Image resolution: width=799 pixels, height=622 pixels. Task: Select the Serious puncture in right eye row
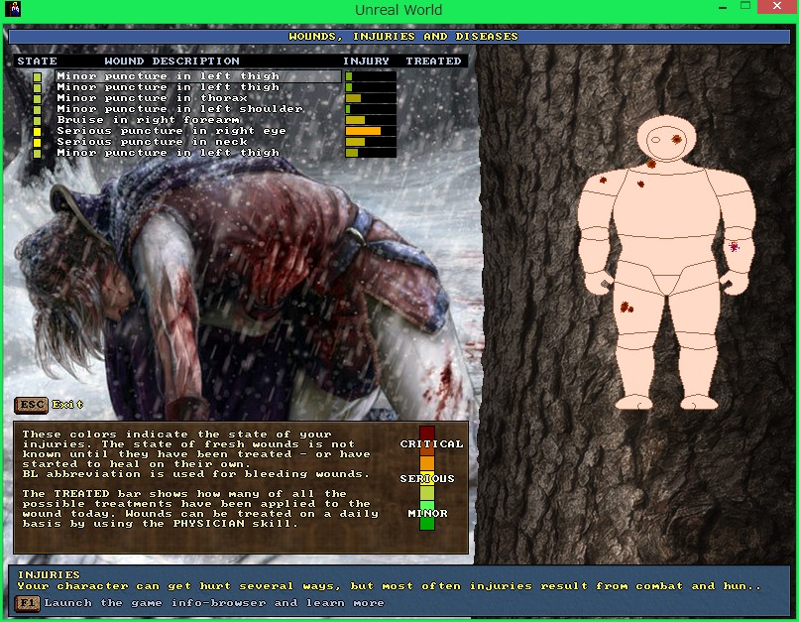(x=171, y=131)
